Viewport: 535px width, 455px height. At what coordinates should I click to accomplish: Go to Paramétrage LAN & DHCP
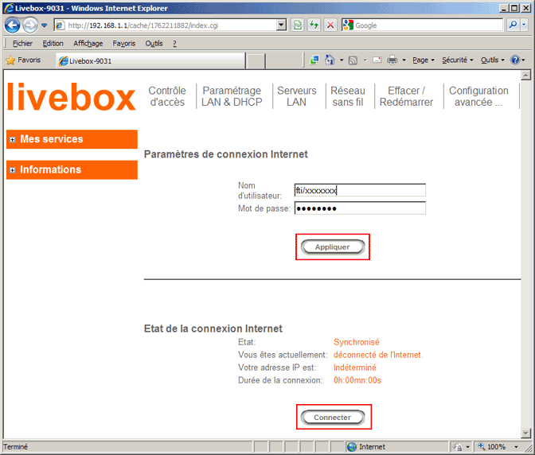tap(232, 96)
